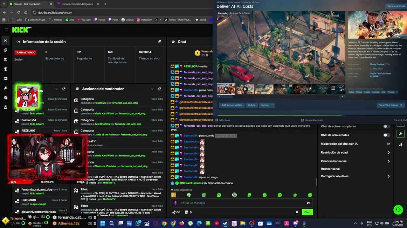
Task: Open chat settings gear icon
Action: [297, 212]
